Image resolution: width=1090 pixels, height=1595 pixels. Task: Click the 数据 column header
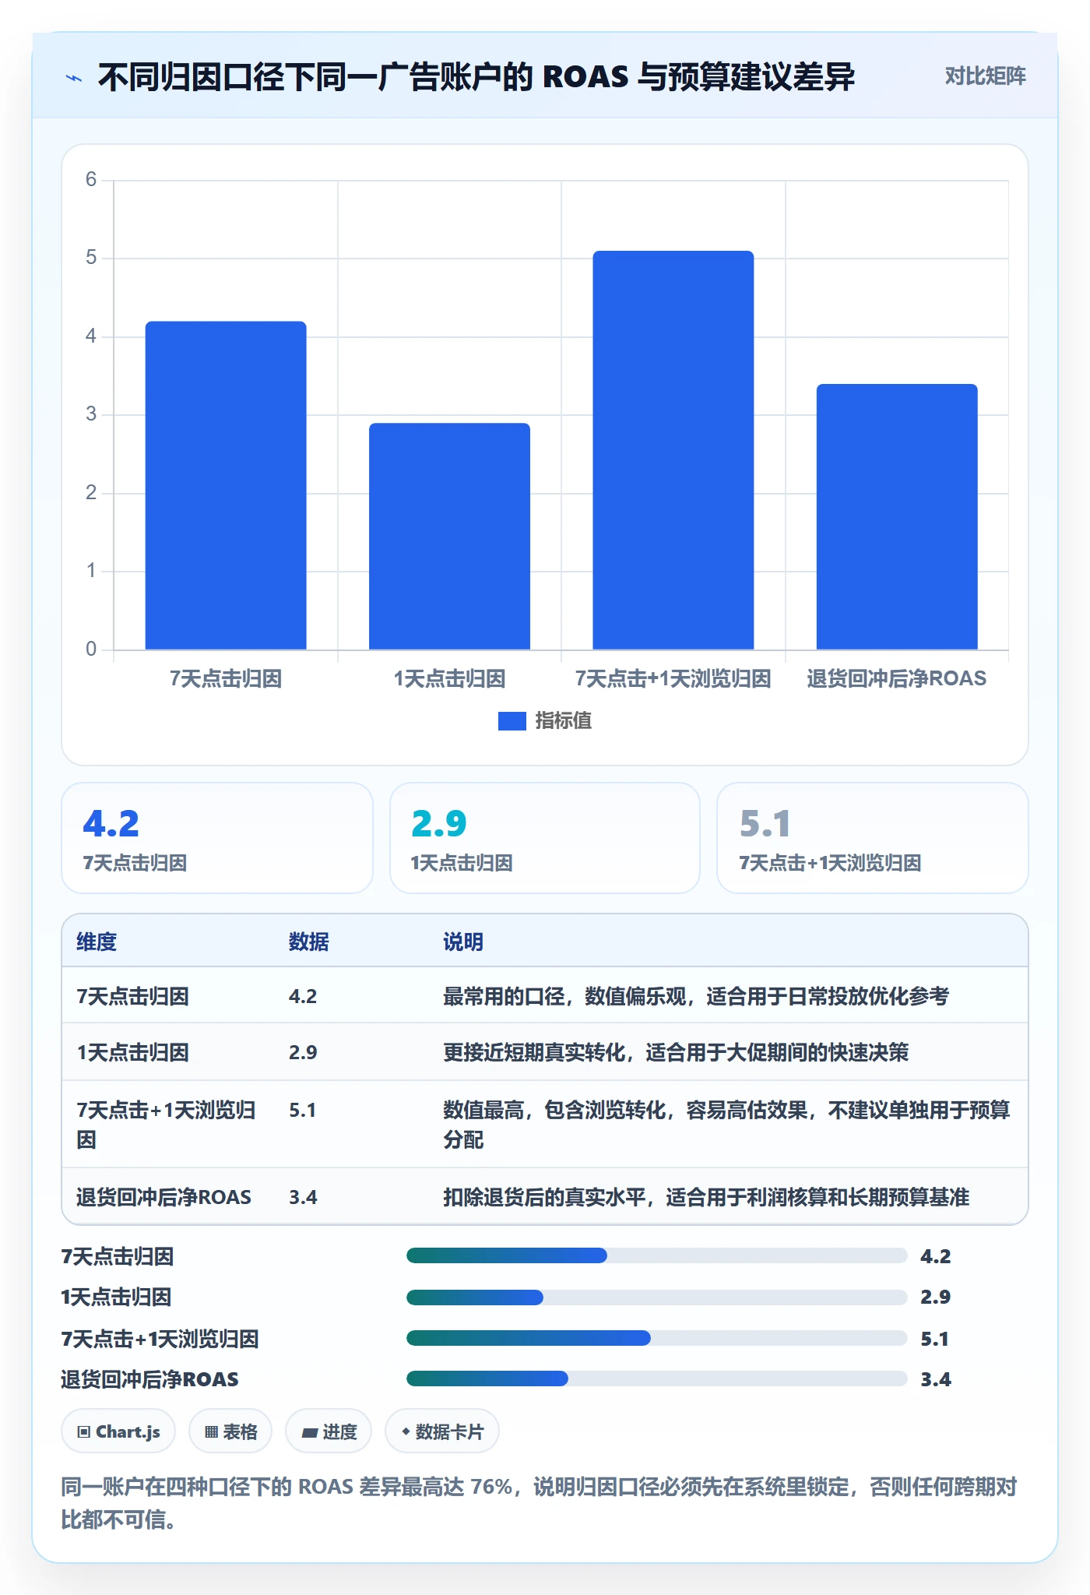(308, 942)
